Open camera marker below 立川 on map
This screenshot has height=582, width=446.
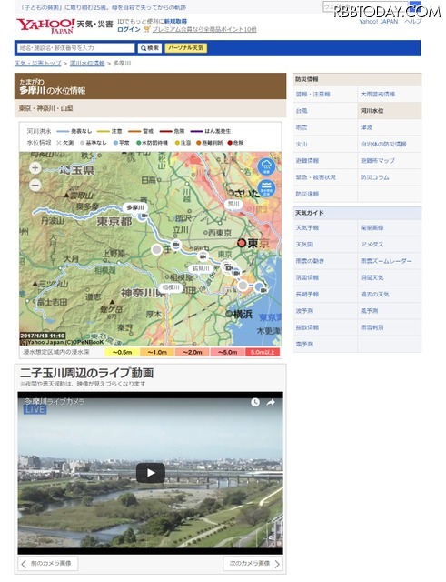click(175, 245)
